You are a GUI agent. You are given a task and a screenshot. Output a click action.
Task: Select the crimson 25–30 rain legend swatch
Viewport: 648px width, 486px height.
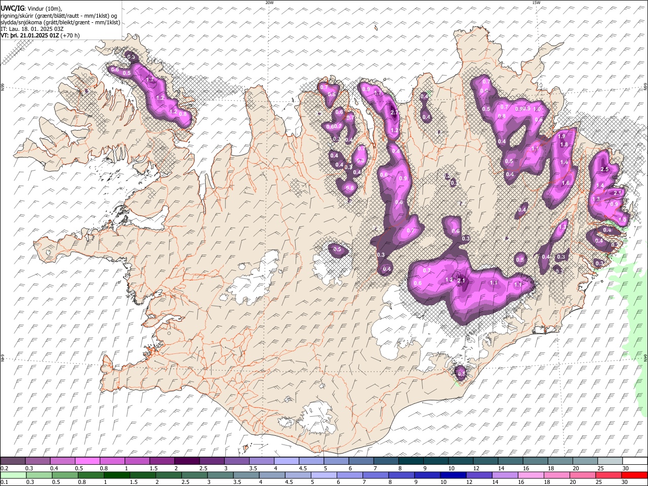[609, 475]
